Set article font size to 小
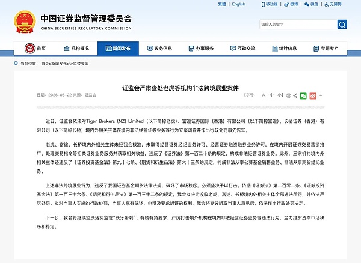 pyautogui.click(x=280, y=95)
